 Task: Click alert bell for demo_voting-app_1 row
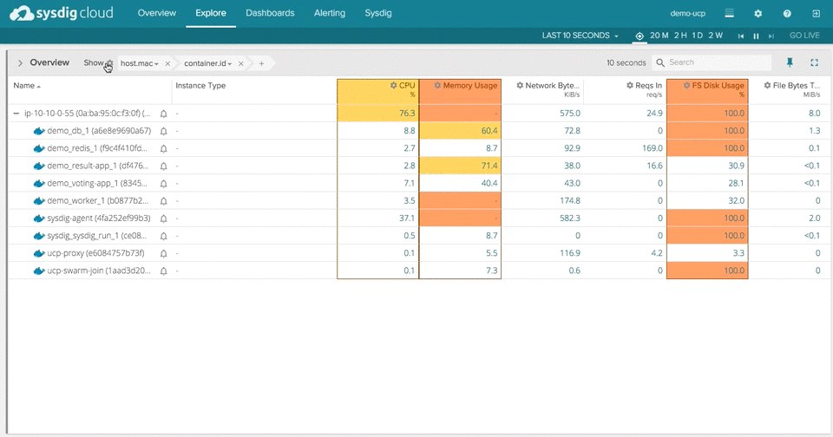click(164, 184)
